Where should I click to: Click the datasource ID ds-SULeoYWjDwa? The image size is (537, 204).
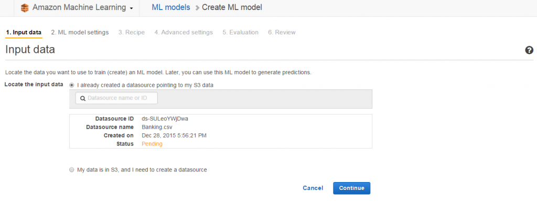coord(165,119)
